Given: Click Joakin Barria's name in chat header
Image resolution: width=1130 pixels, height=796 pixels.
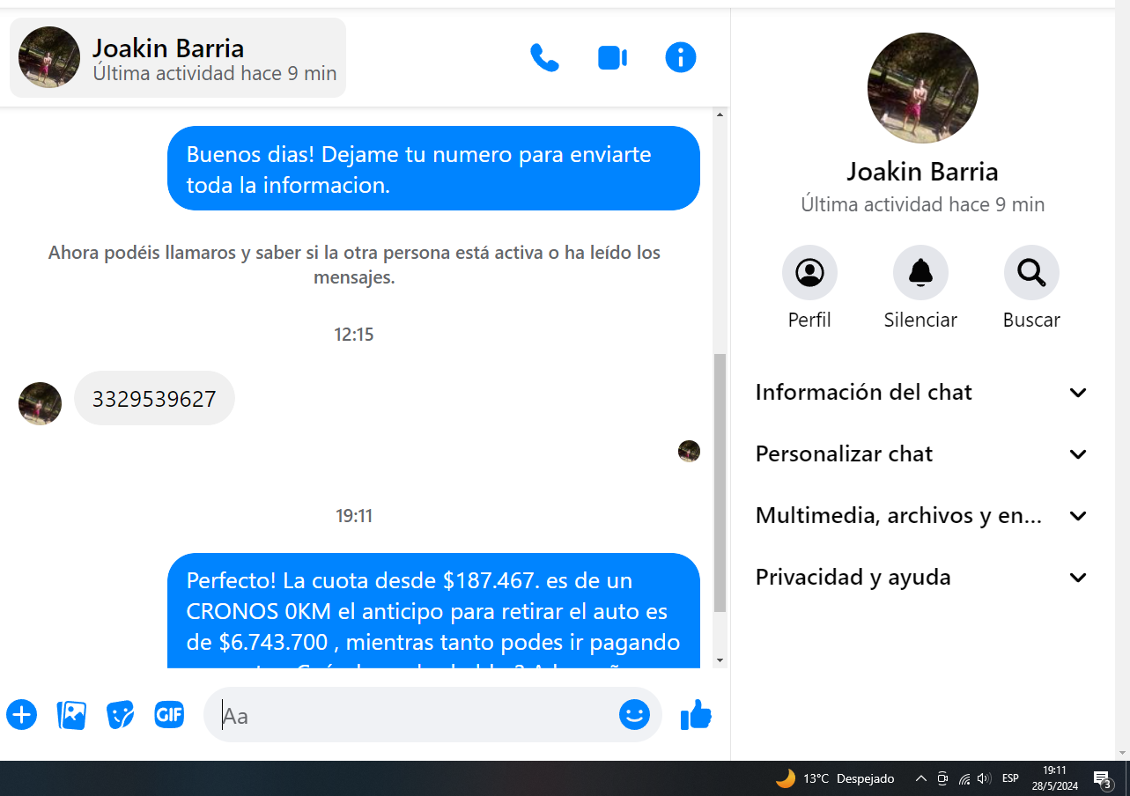Looking at the screenshot, I should click(x=168, y=48).
